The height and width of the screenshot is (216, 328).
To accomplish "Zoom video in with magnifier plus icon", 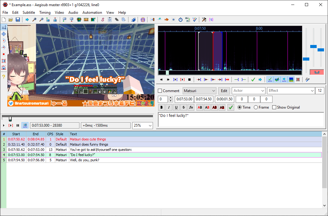I will tap(34, 20).
